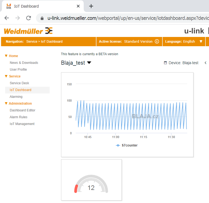
Task: Click the u-link favicon in the tab
Action: (x=9, y=6)
